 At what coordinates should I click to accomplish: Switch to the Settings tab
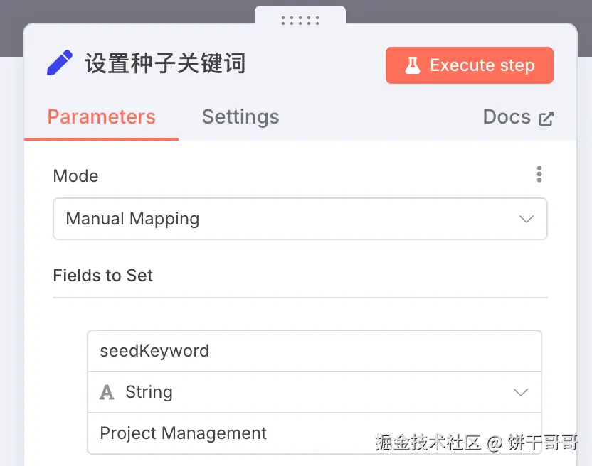240,117
